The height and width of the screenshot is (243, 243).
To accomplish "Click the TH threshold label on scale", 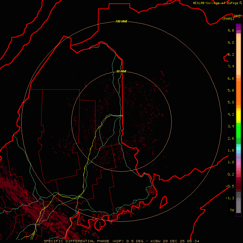I will click(232, 210).
